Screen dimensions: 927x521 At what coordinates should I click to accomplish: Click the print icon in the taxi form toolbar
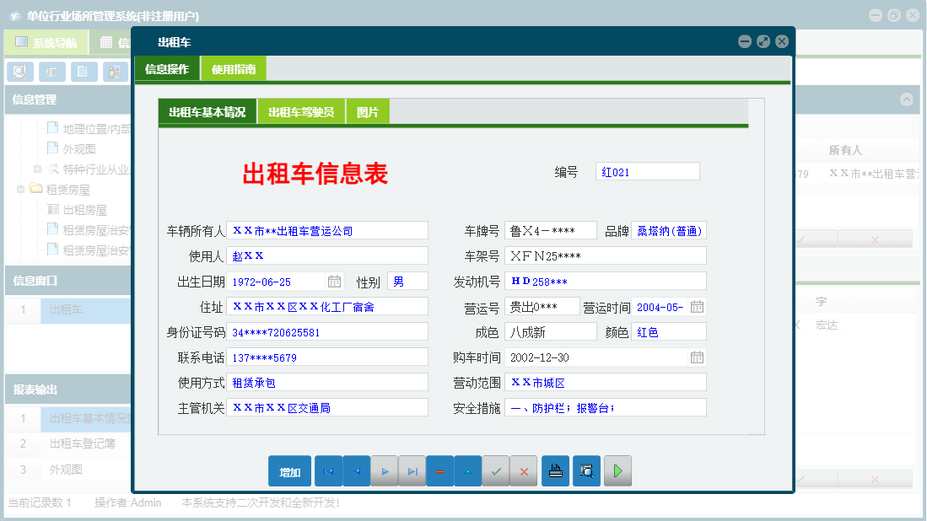pyautogui.click(x=555, y=471)
